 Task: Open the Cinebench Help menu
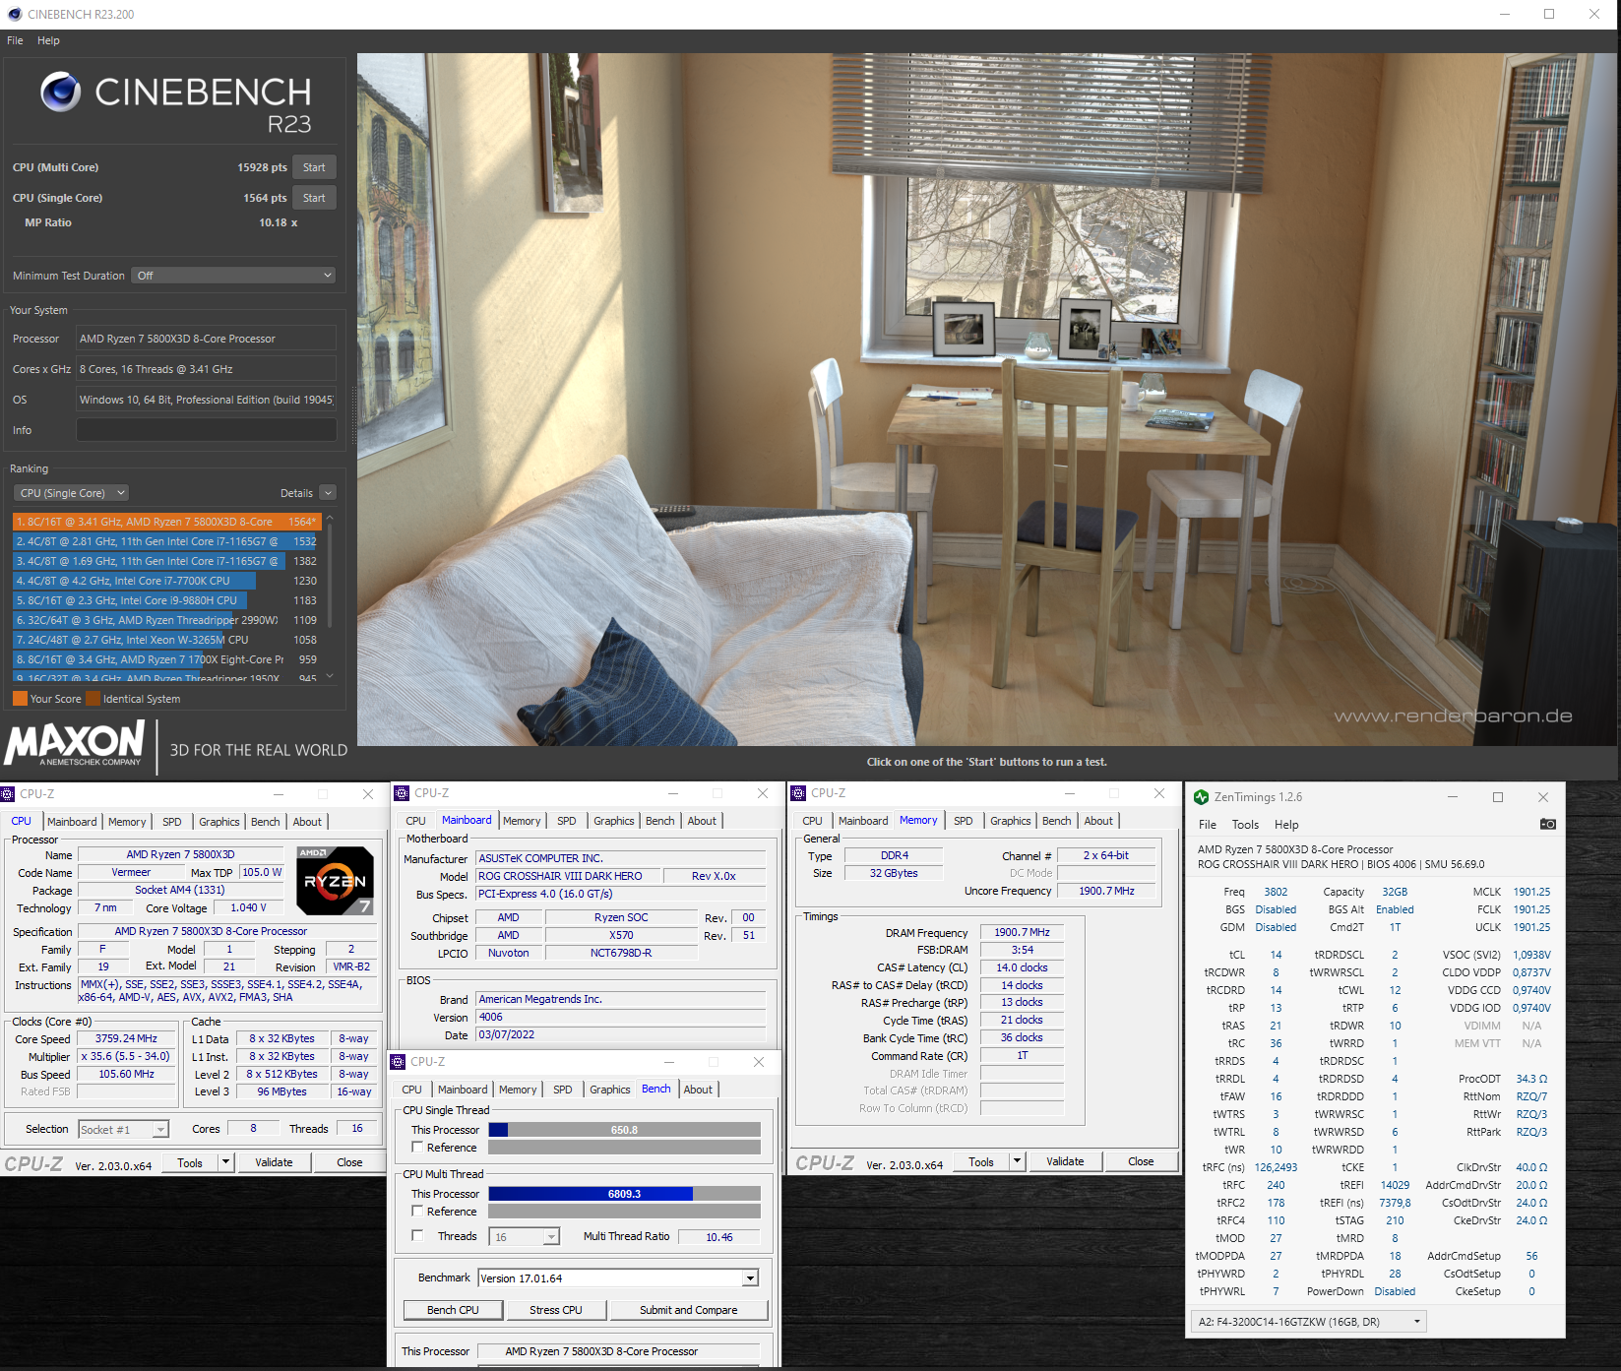48,40
